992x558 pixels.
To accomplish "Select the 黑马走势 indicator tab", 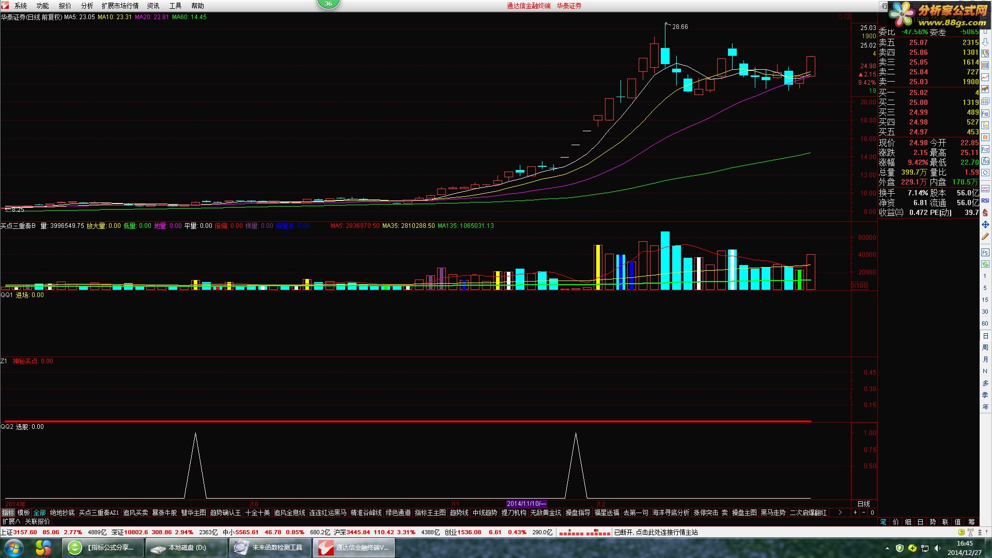I will (x=773, y=513).
